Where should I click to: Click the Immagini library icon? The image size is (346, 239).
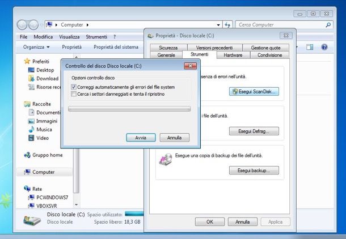[x=31, y=121]
